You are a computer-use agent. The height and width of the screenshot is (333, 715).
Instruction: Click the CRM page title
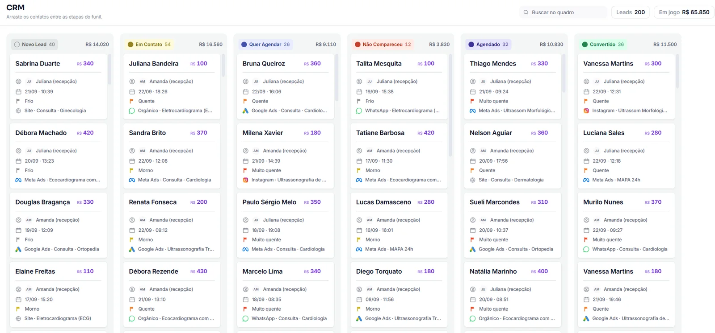pyautogui.click(x=15, y=8)
